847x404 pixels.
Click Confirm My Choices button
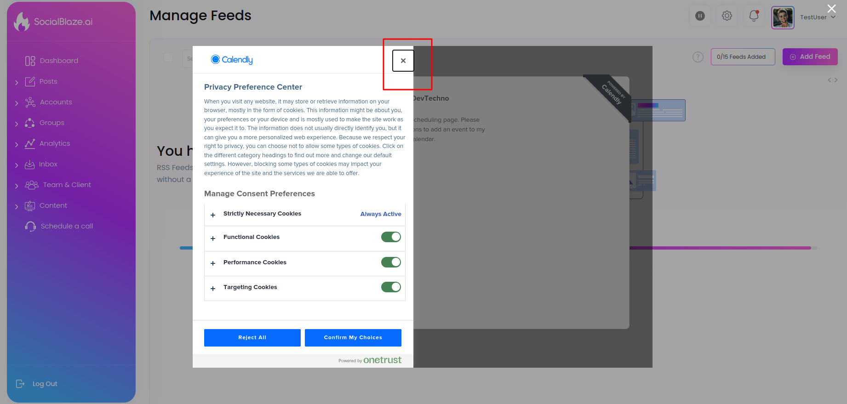point(353,338)
